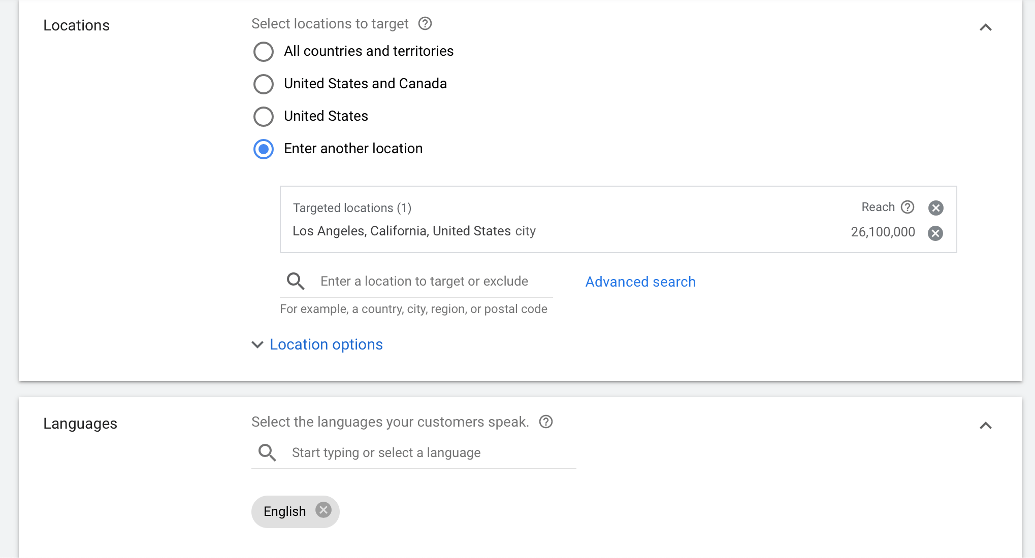Open Advanced search
1035x558 pixels.
(x=640, y=282)
